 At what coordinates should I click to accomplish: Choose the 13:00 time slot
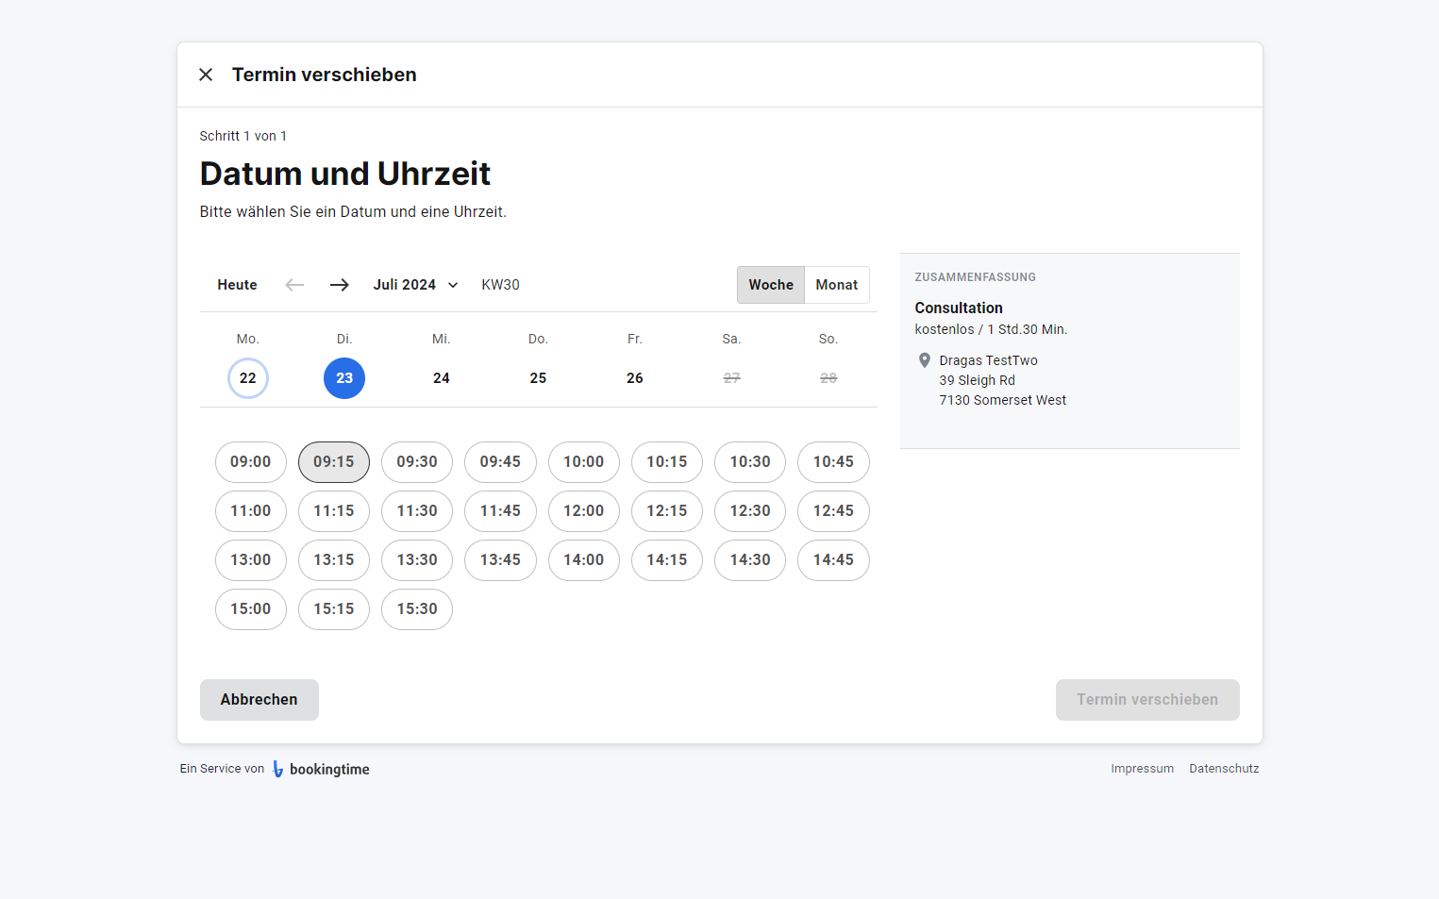pos(251,560)
